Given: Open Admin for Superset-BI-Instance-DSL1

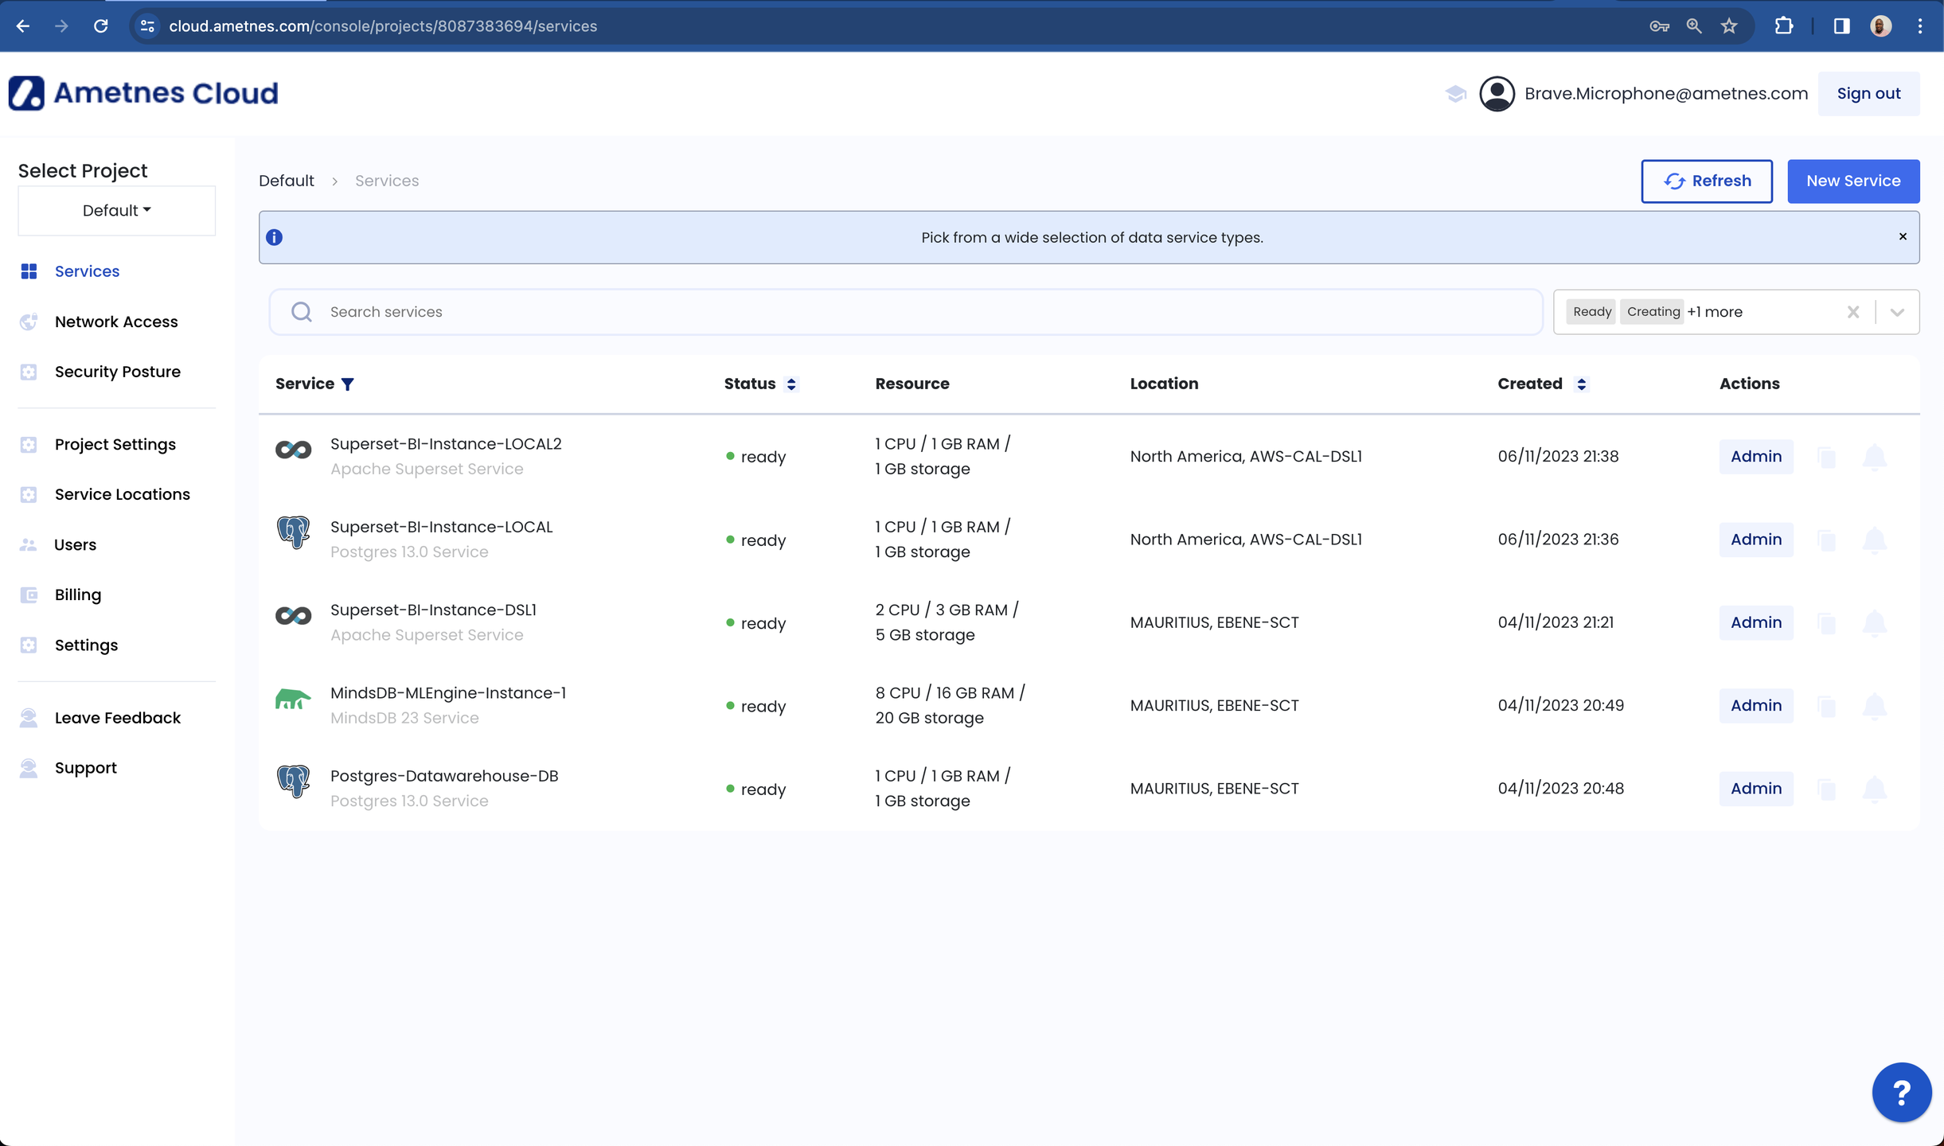Looking at the screenshot, I should click(x=1755, y=622).
